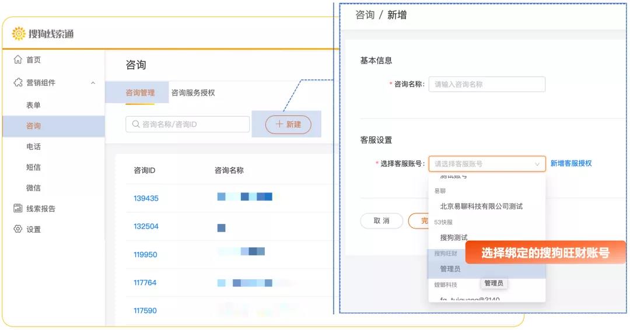Click the 设置 gear icon
This screenshot has height=330, width=630.
coord(17,229)
